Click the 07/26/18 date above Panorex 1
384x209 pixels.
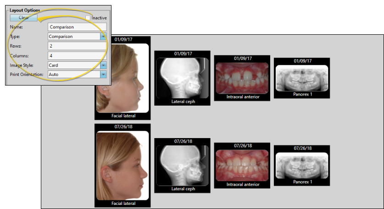(x=302, y=149)
